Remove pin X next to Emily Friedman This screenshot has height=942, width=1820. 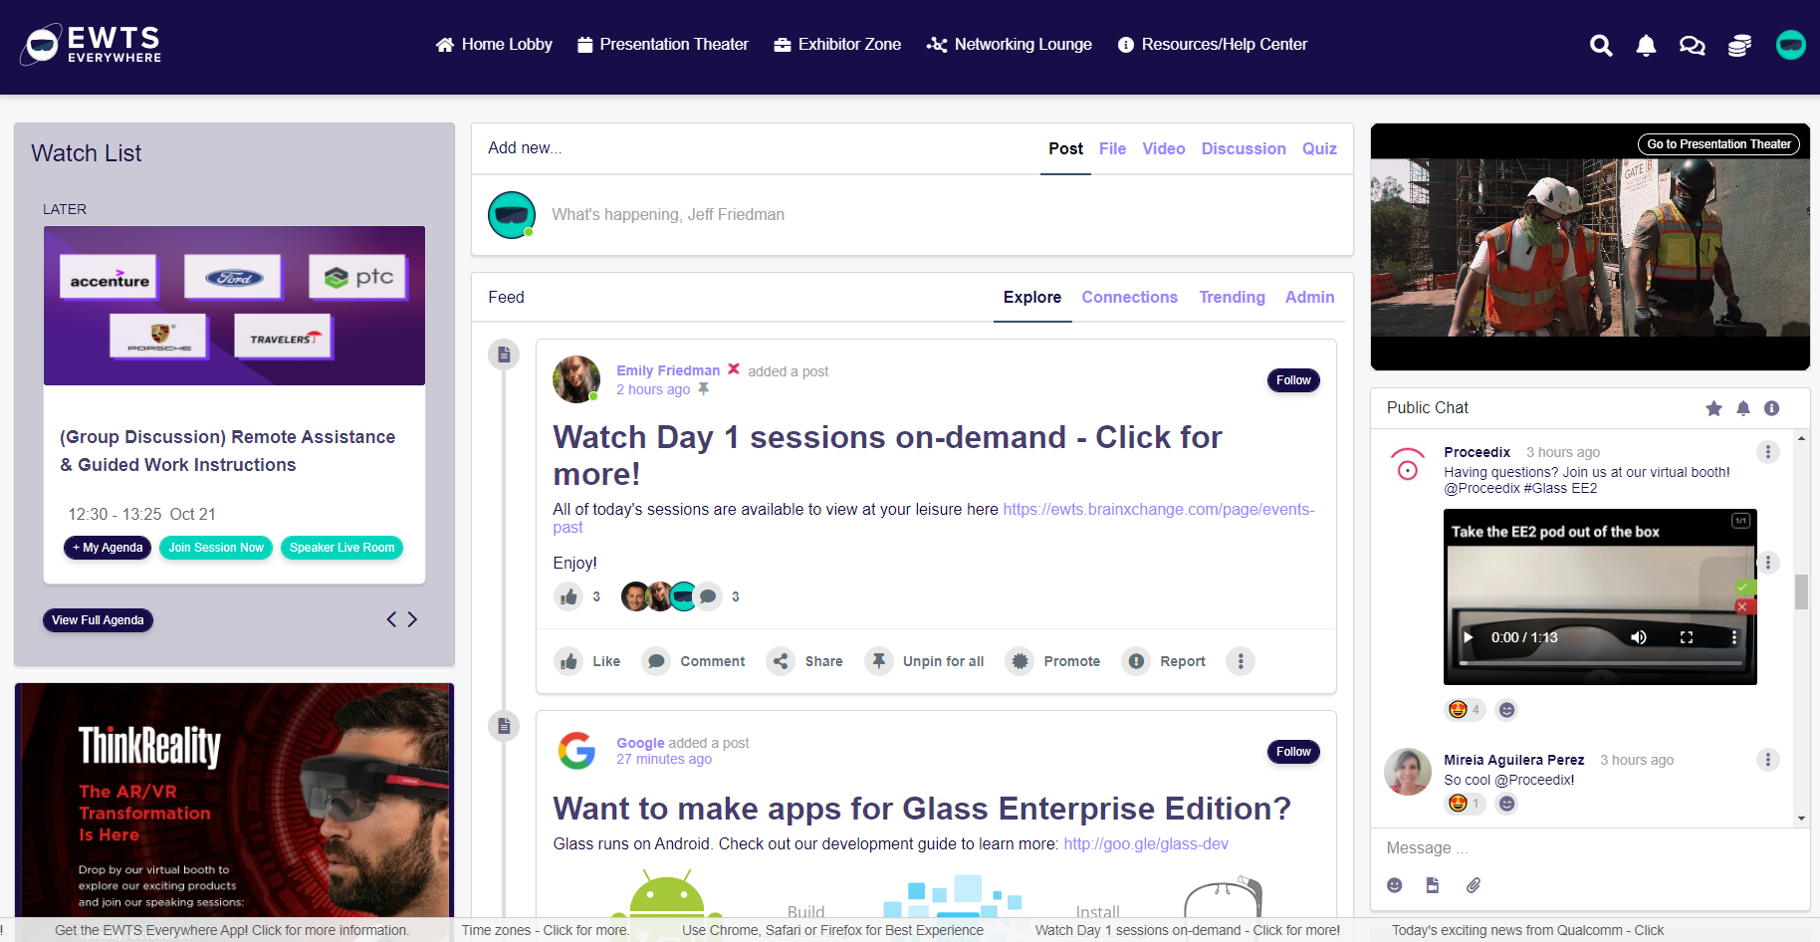coord(734,369)
